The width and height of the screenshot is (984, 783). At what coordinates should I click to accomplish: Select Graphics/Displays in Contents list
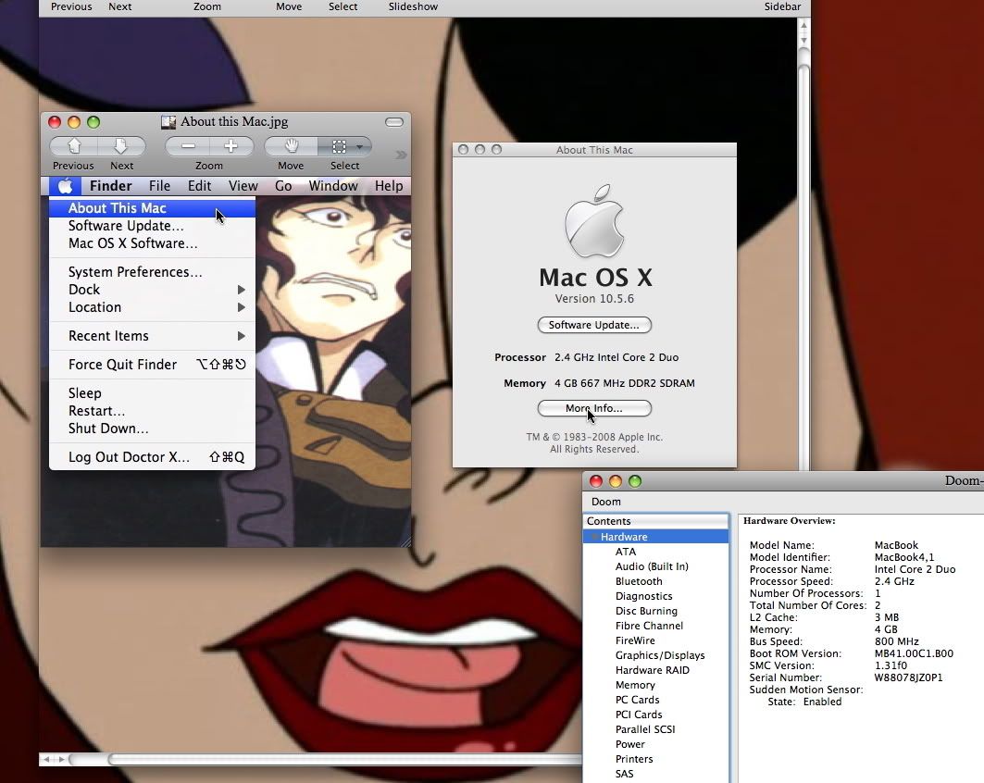point(660,655)
